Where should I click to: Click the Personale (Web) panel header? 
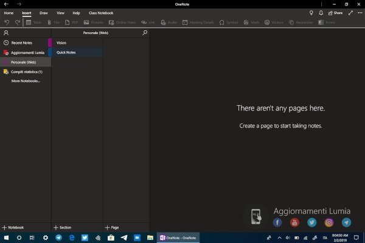(x=96, y=33)
